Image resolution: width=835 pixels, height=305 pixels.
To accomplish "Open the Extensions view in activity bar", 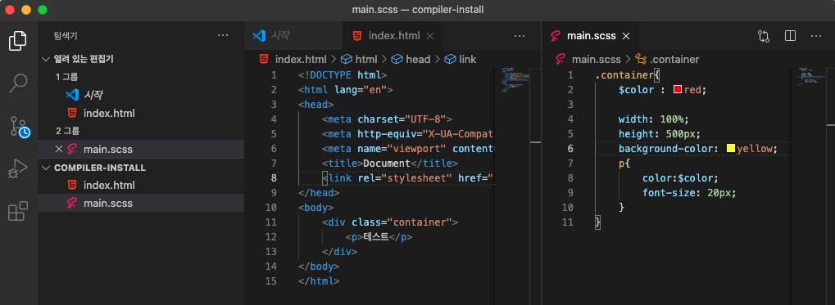I will coord(18,211).
